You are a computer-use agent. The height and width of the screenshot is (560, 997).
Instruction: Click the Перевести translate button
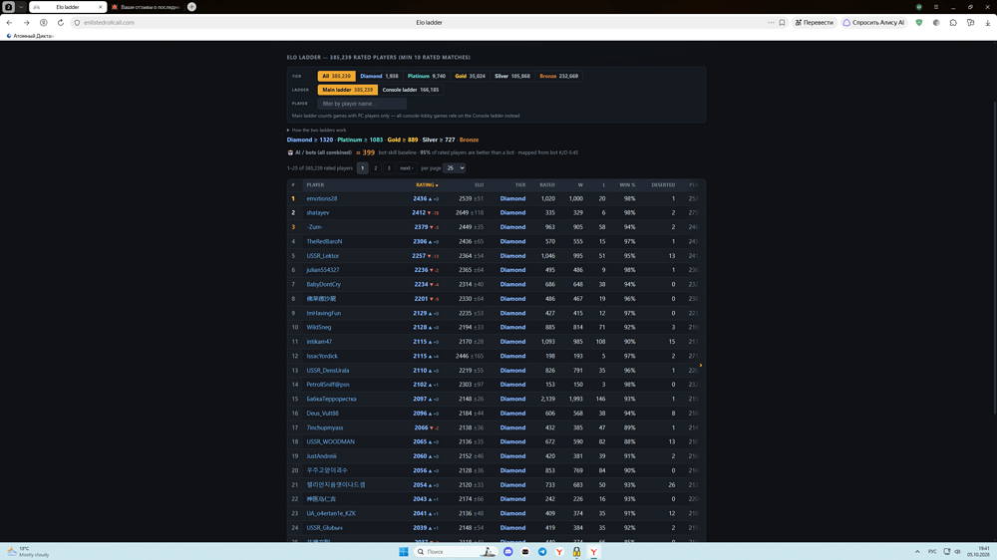point(815,22)
